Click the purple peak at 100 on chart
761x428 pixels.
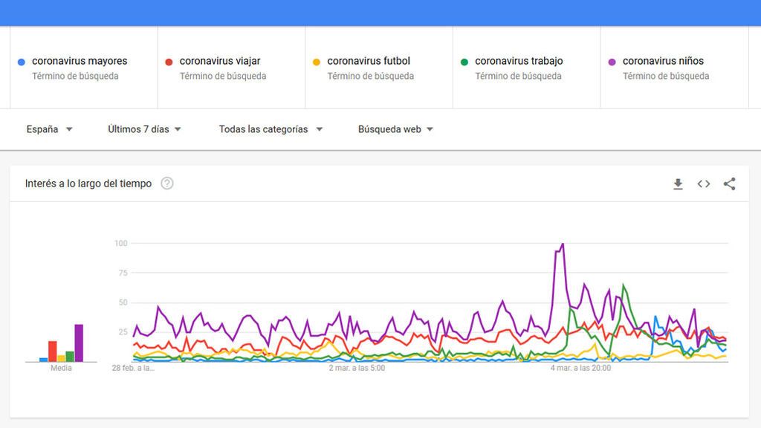563,244
